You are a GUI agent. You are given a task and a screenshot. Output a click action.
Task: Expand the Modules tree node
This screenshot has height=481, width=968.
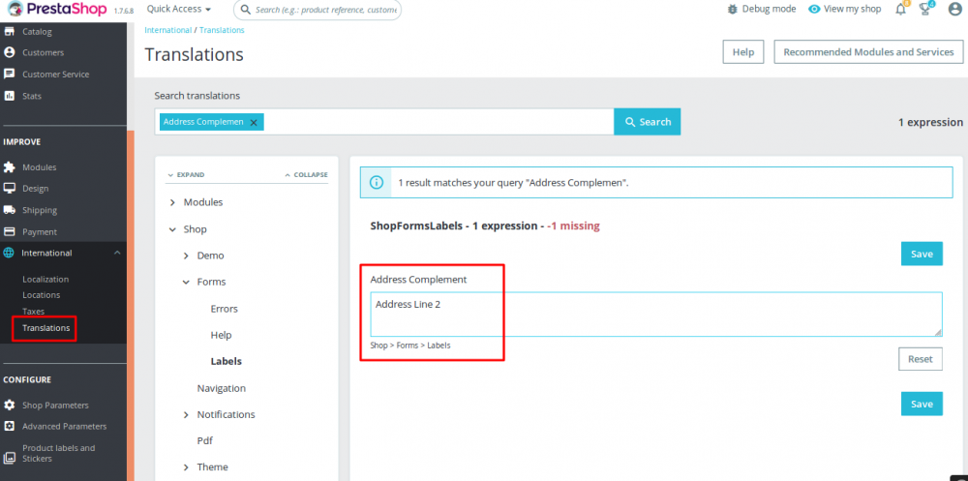(x=172, y=202)
